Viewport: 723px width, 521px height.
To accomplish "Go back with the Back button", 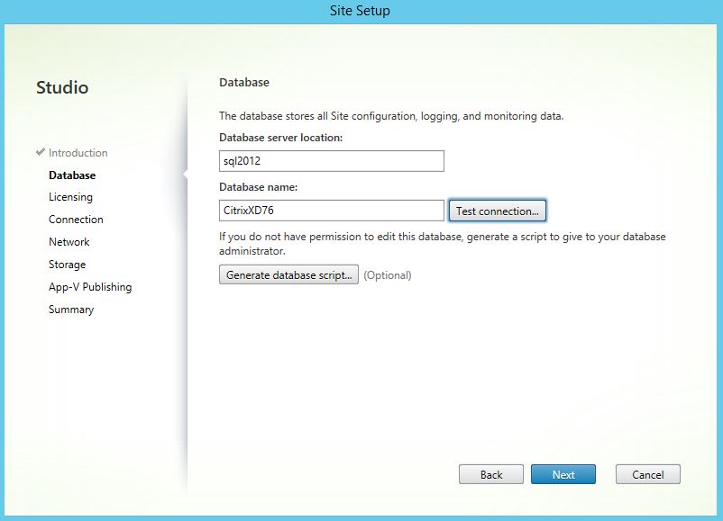I will point(491,474).
